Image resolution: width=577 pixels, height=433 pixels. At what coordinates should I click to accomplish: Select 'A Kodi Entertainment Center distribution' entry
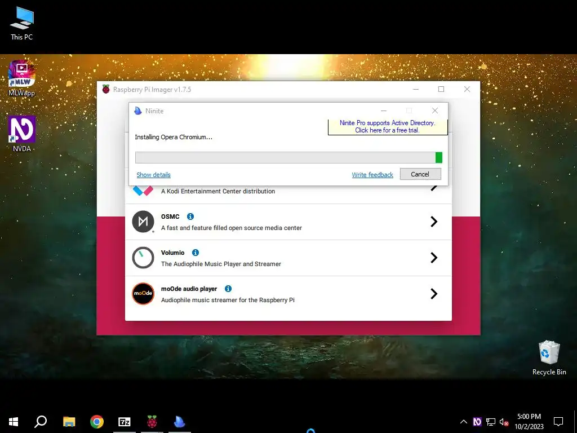tap(288, 195)
